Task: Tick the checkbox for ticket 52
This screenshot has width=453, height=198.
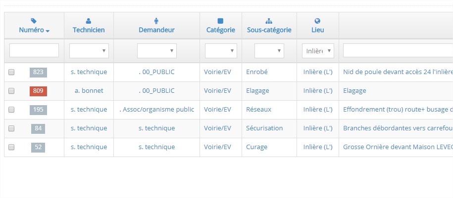Action: [x=11, y=147]
